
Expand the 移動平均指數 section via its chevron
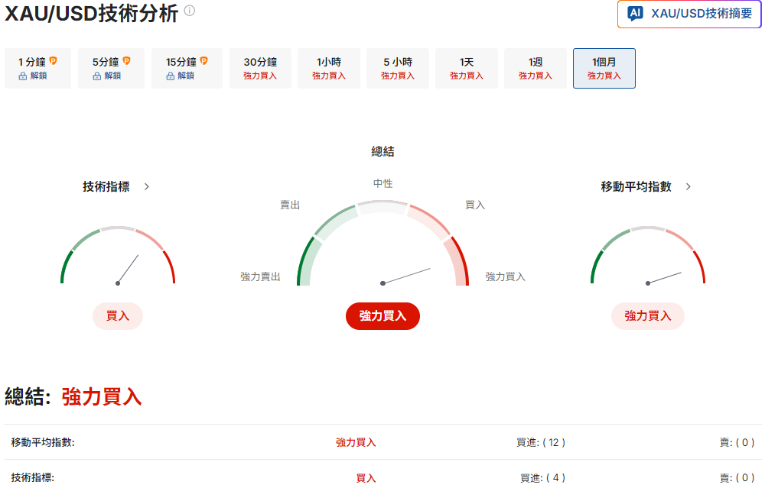(688, 186)
